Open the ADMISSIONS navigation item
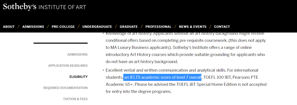 pos(33,27)
